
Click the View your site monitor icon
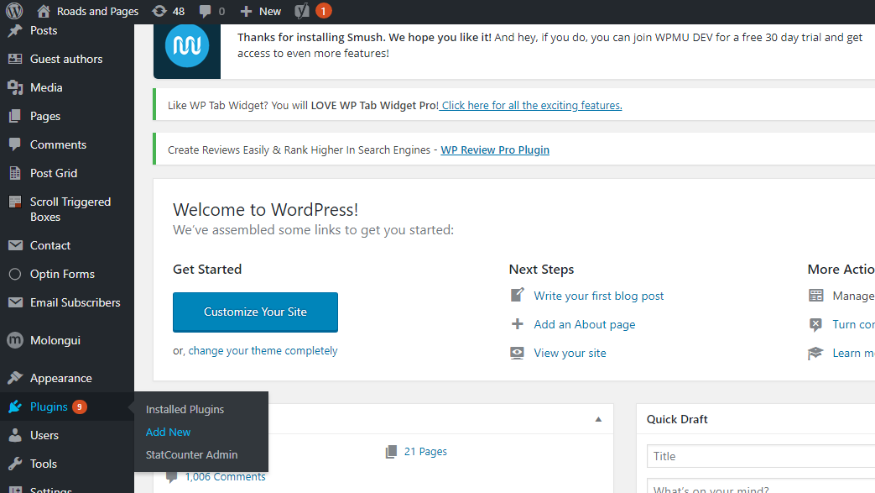click(x=518, y=353)
